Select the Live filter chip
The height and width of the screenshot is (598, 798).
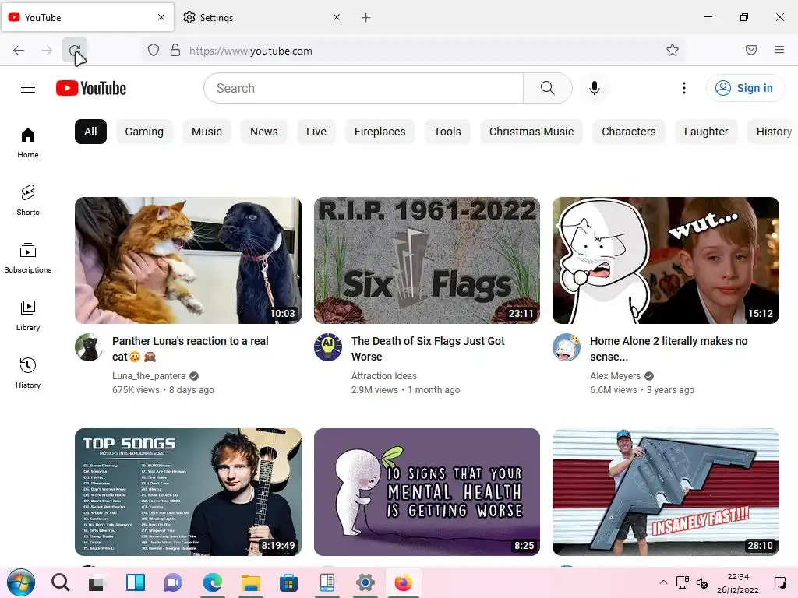tap(316, 132)
